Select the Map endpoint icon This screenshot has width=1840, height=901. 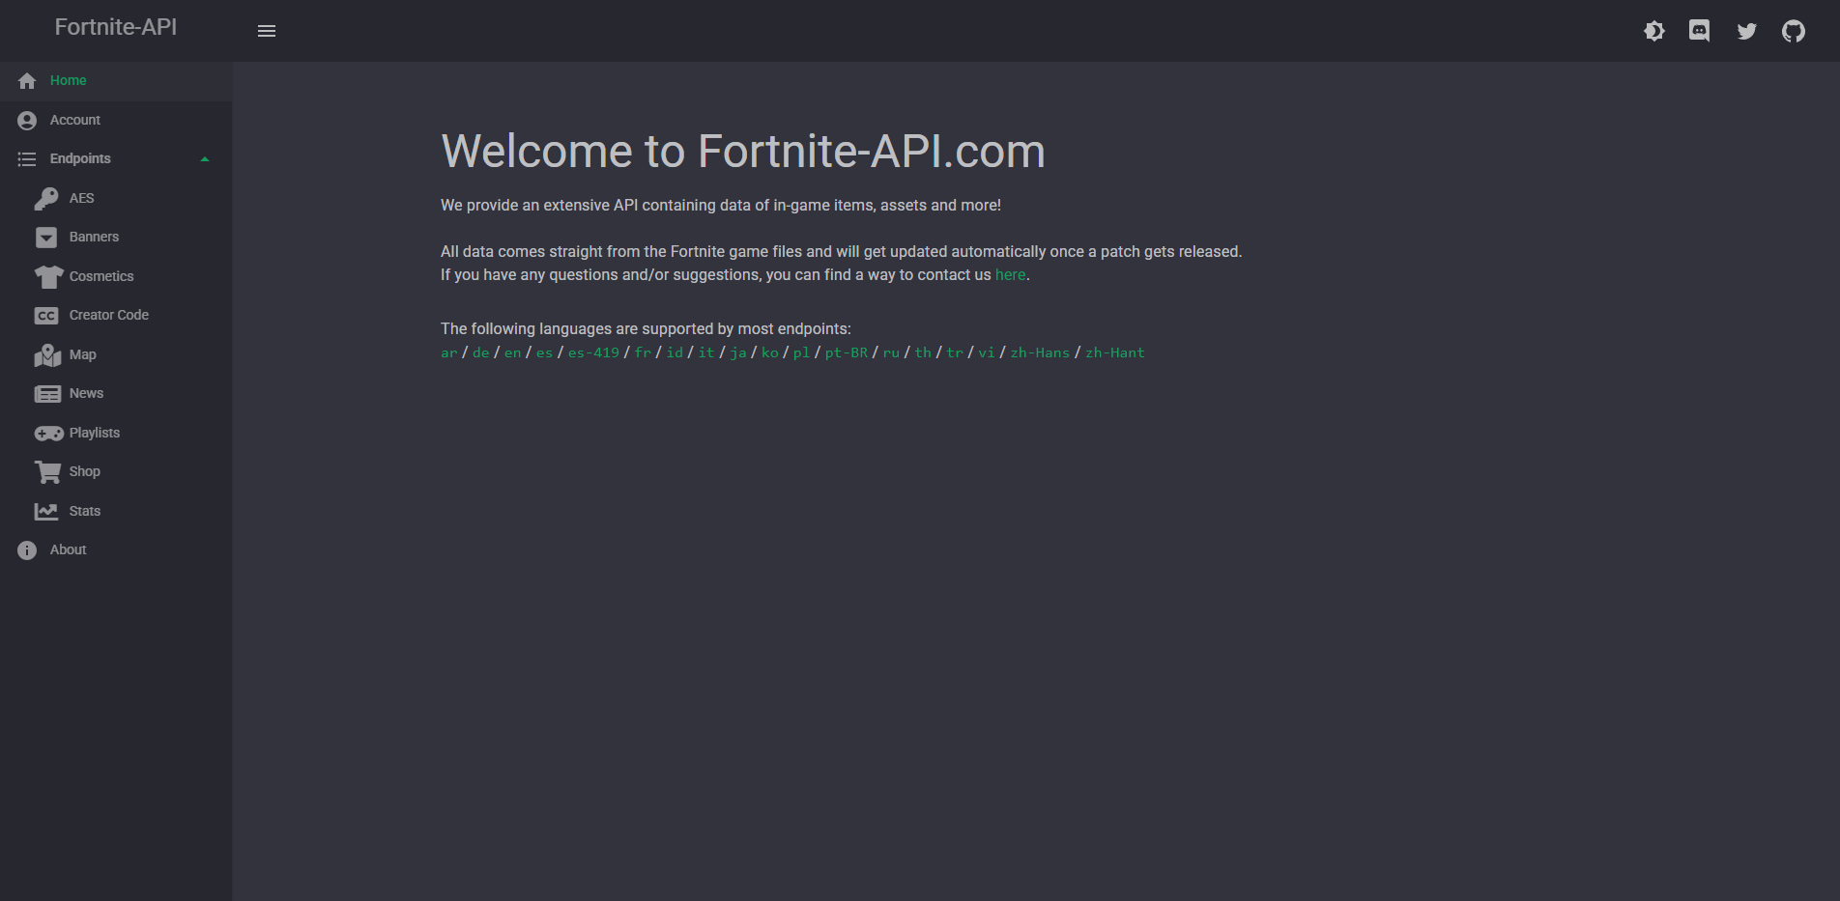(46, 354)
